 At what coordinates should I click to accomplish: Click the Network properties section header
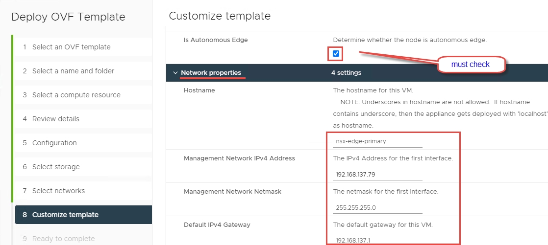pos(211,73)
